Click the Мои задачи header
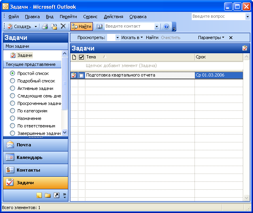 point(36,46)
